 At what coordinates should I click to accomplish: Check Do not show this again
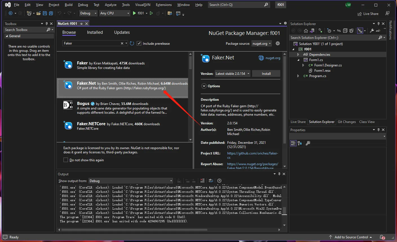click(x=66, y=160)
